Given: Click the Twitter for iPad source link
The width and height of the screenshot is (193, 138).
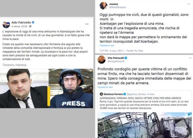Looking at the screenshot, I should tap(135, 51).
